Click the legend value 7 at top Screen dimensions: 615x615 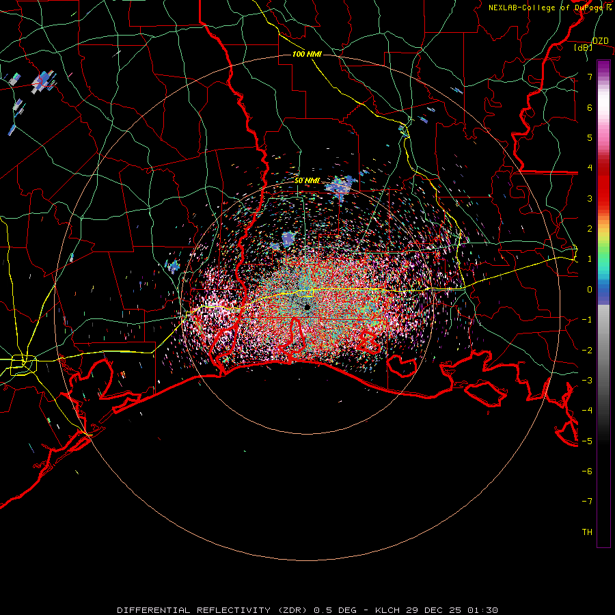[x=590, y=77]
